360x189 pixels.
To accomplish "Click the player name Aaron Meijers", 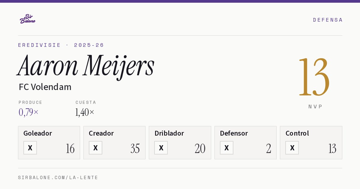I will [x=86, y=66].
